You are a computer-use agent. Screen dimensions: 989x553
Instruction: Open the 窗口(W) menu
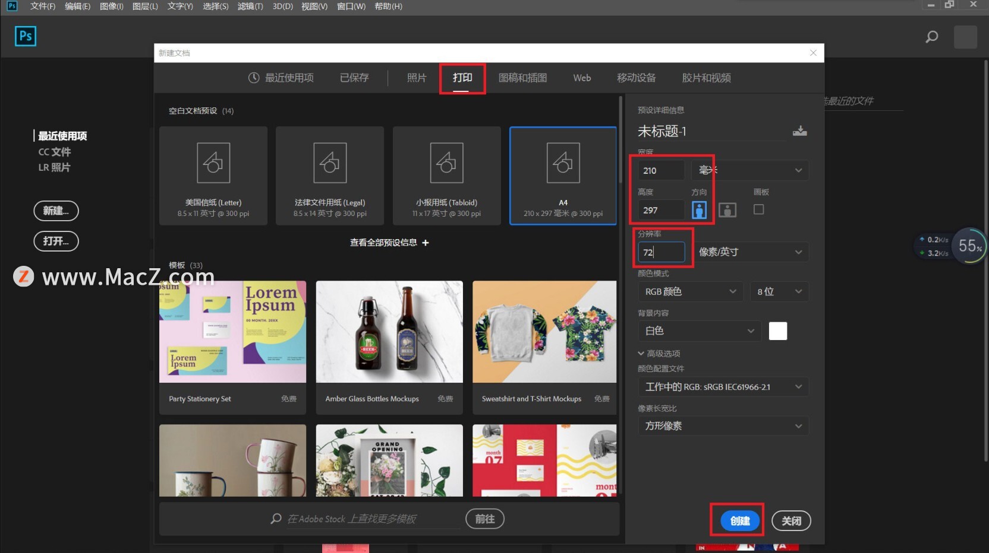351,6
